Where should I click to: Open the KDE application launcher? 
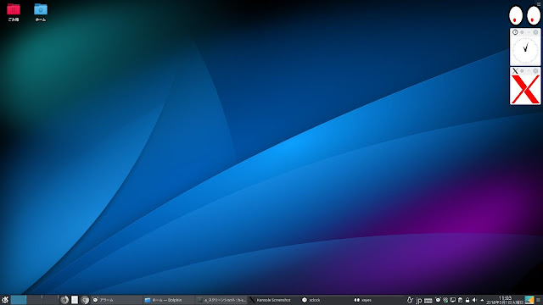point(5,300)
